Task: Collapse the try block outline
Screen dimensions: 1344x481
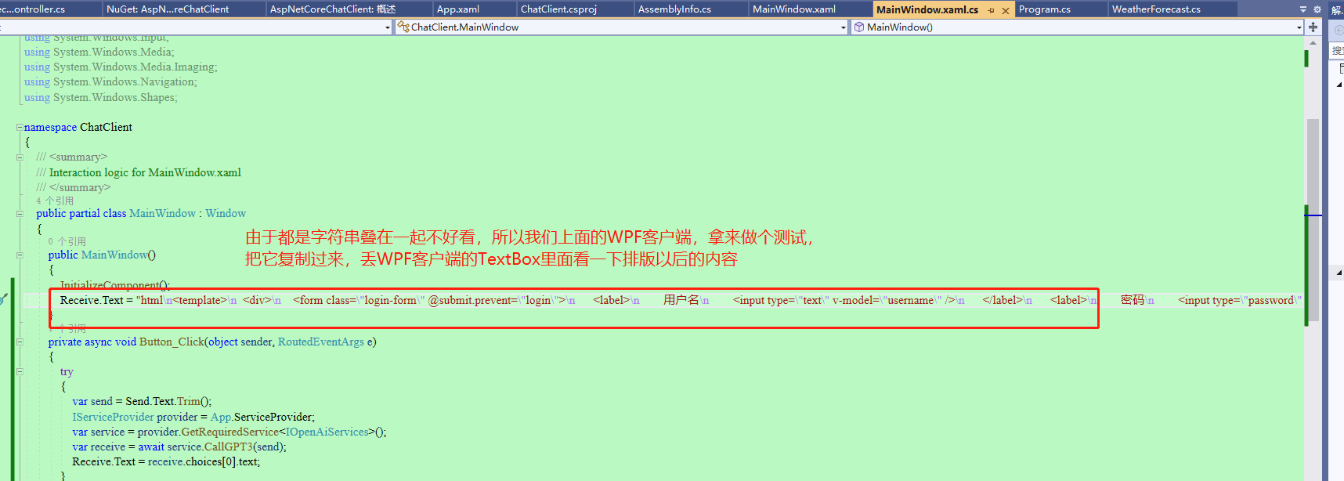Action: 20,371
